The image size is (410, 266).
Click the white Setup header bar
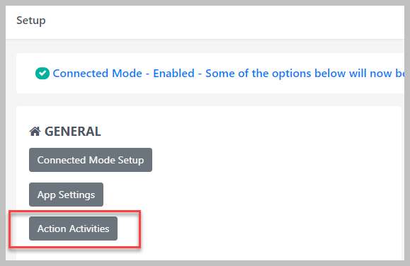click(x=205, y=22)
